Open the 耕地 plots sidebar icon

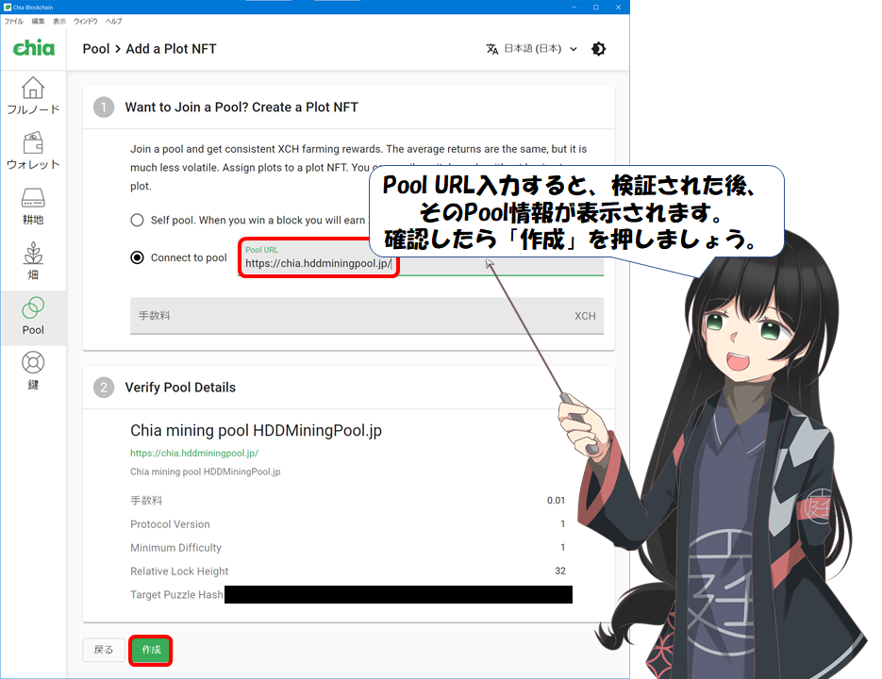click(33, 207)
